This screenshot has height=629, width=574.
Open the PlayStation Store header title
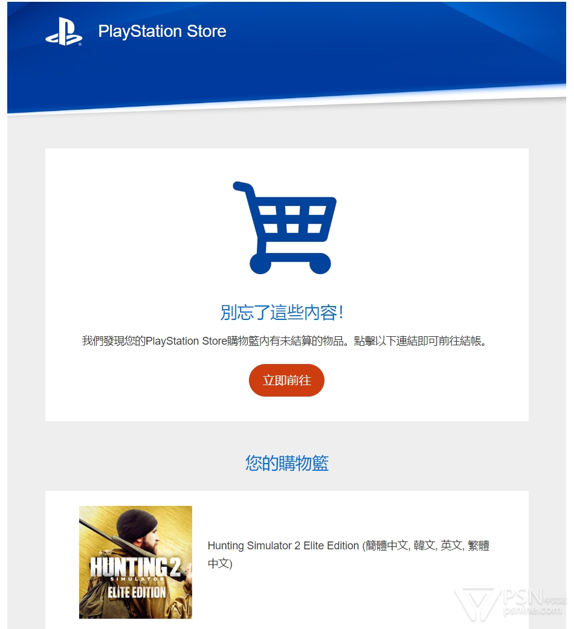tap(162, 31)
